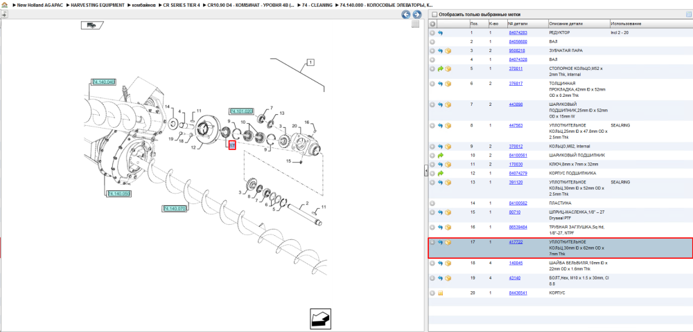This screenshot has width=693, height=332.
Task: Click blue arrow for ШАЙБА БЕЛЬВИЛЯ row
Action: (x=440, y=264)
